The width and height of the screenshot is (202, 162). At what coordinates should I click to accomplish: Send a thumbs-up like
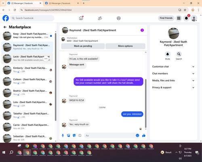[144, 135]
